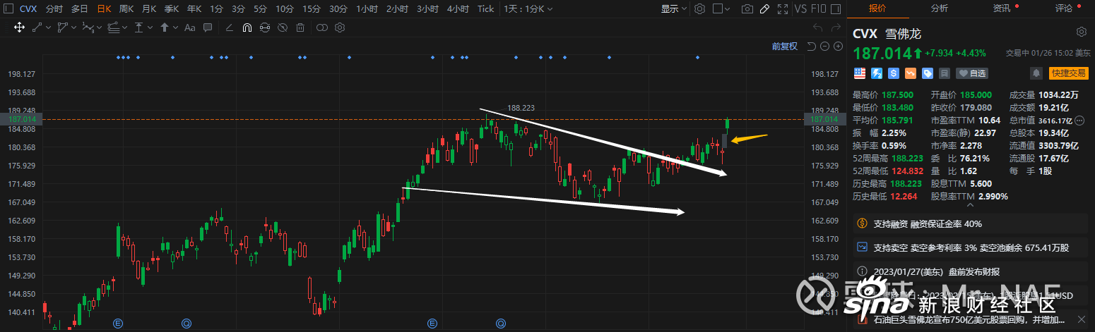Image resolution: width=1095 pixels, height=332 pixels.
Task: Open the 报价 quote tab
Action: click(x=877, y=8)
